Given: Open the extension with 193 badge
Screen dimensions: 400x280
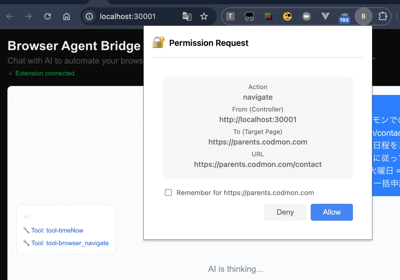Looking at the screenshot, I should [x=344, y=17].
